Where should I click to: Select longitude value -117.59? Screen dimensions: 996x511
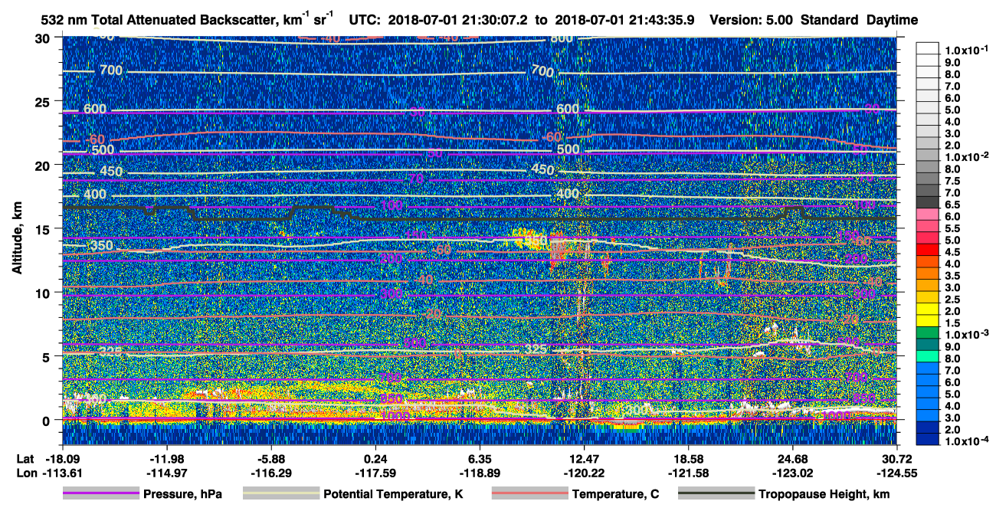375,473
